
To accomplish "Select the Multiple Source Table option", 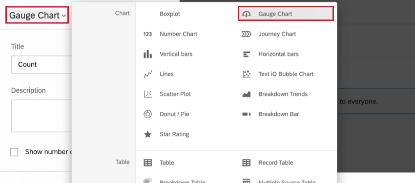I will [287, 181].
